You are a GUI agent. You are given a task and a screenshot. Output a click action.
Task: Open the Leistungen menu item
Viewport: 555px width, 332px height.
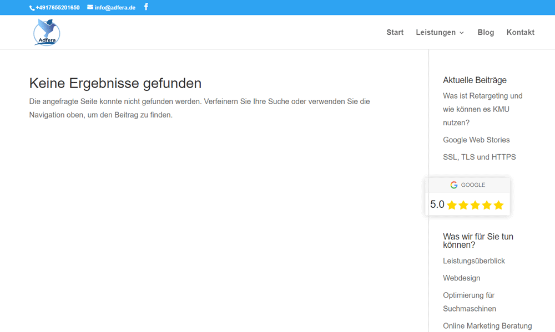[436, 33]
